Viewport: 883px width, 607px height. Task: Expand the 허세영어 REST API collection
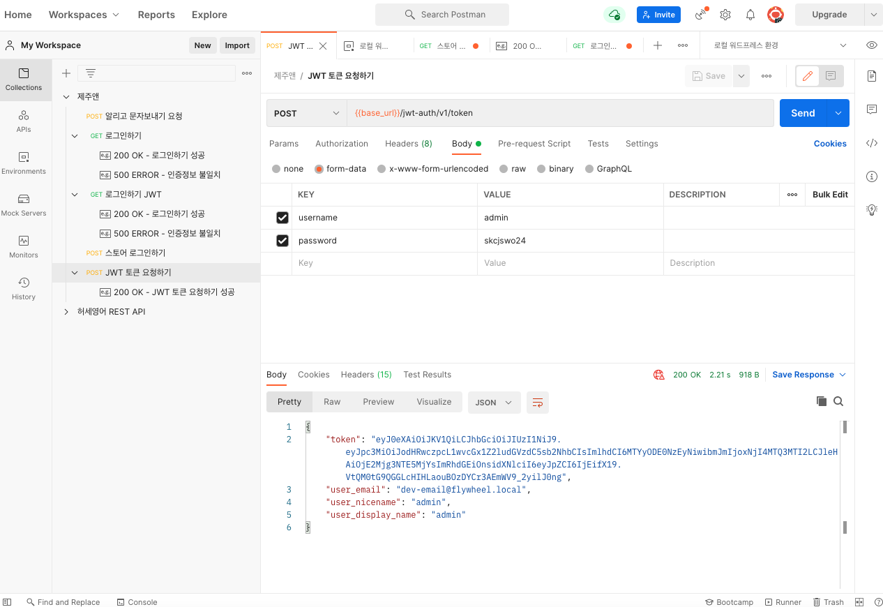(66, 312)
